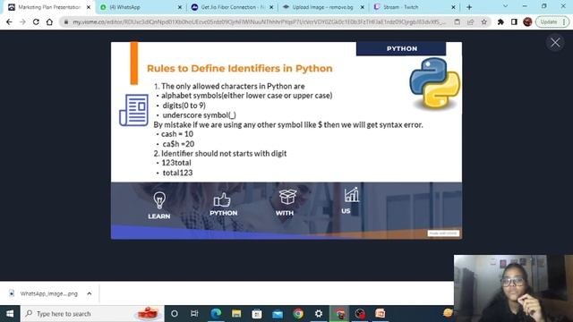Image resolution: width=573 pixels, height=322 pixels.
Task: Click the Update button in Chrome
Action: pyautogui.click(x=552, y=21)
